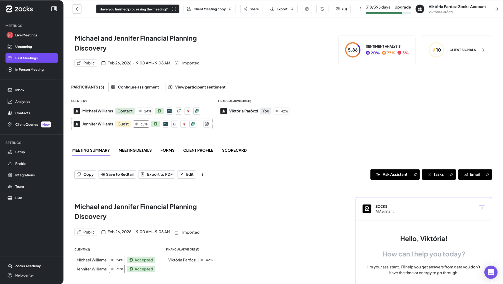Viewport: 503px width, 284px height.
Task: Open Jennifer Williams participant settings gear
Action: [x=207, y=124]
